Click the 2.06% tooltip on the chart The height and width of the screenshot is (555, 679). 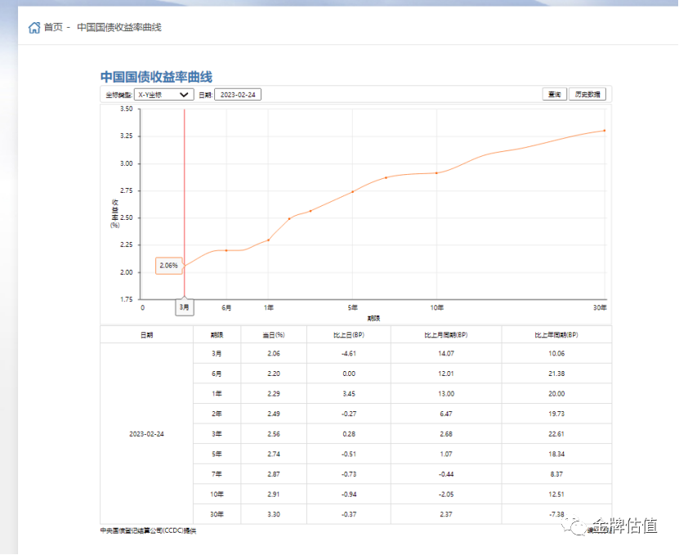[168, 266]
